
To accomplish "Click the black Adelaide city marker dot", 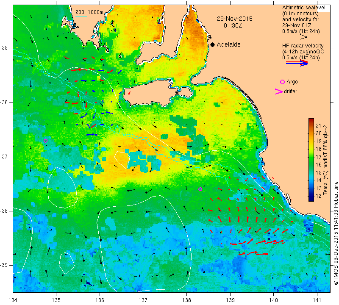I will click(x=213, y=44).
